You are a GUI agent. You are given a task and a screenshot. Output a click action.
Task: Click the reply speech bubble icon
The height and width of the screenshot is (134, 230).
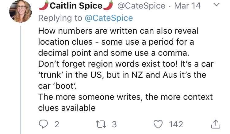coord(43,124)
